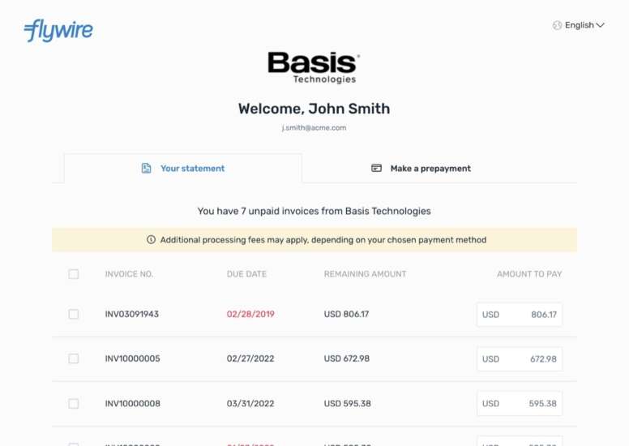This screenshot has width=629, height=446.
Task: Toggle the select-all invoices checkbox
Action: coord(74,274)
